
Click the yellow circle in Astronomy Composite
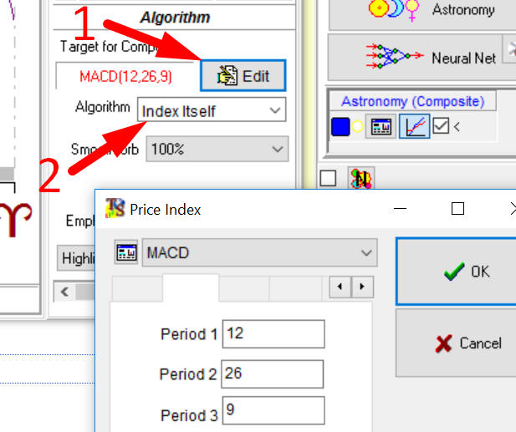[x=358, y=127]
